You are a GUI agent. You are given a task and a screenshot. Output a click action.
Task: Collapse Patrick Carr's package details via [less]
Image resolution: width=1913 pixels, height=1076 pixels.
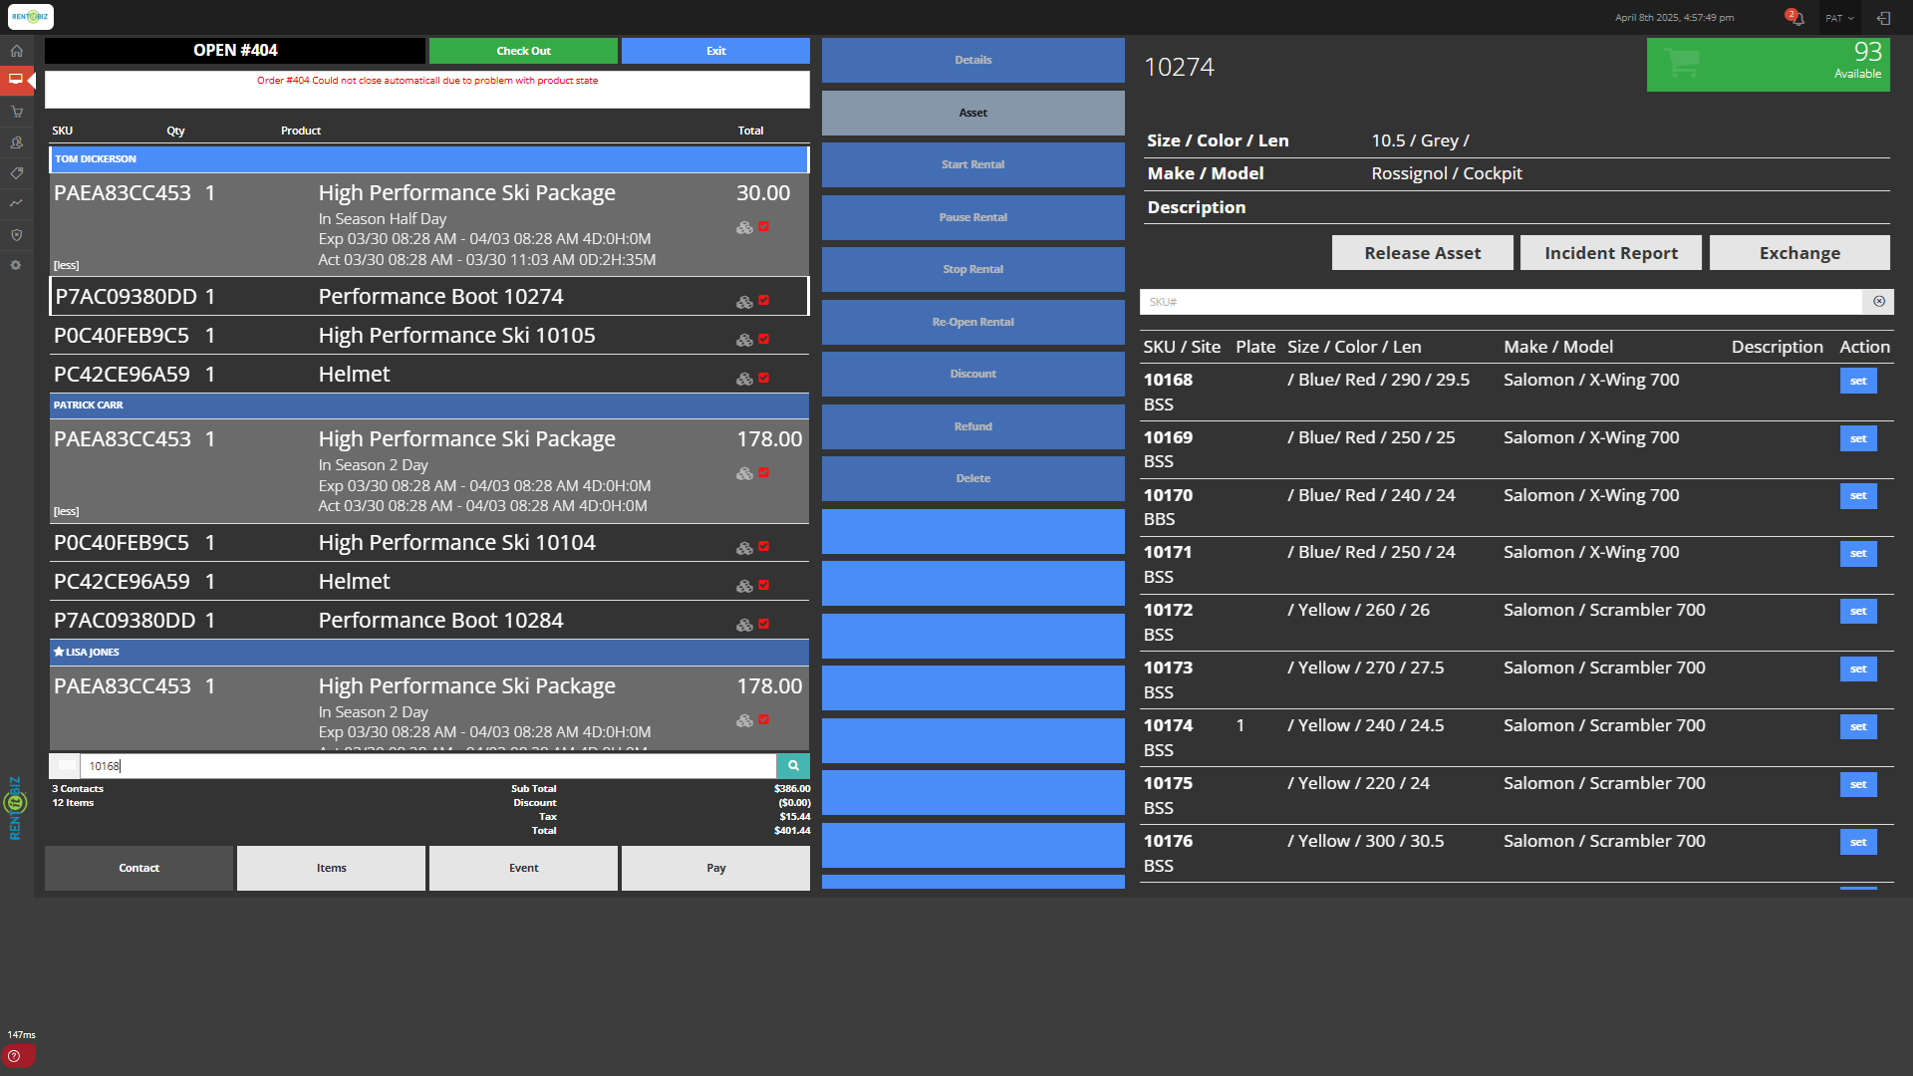pos(66,511)
